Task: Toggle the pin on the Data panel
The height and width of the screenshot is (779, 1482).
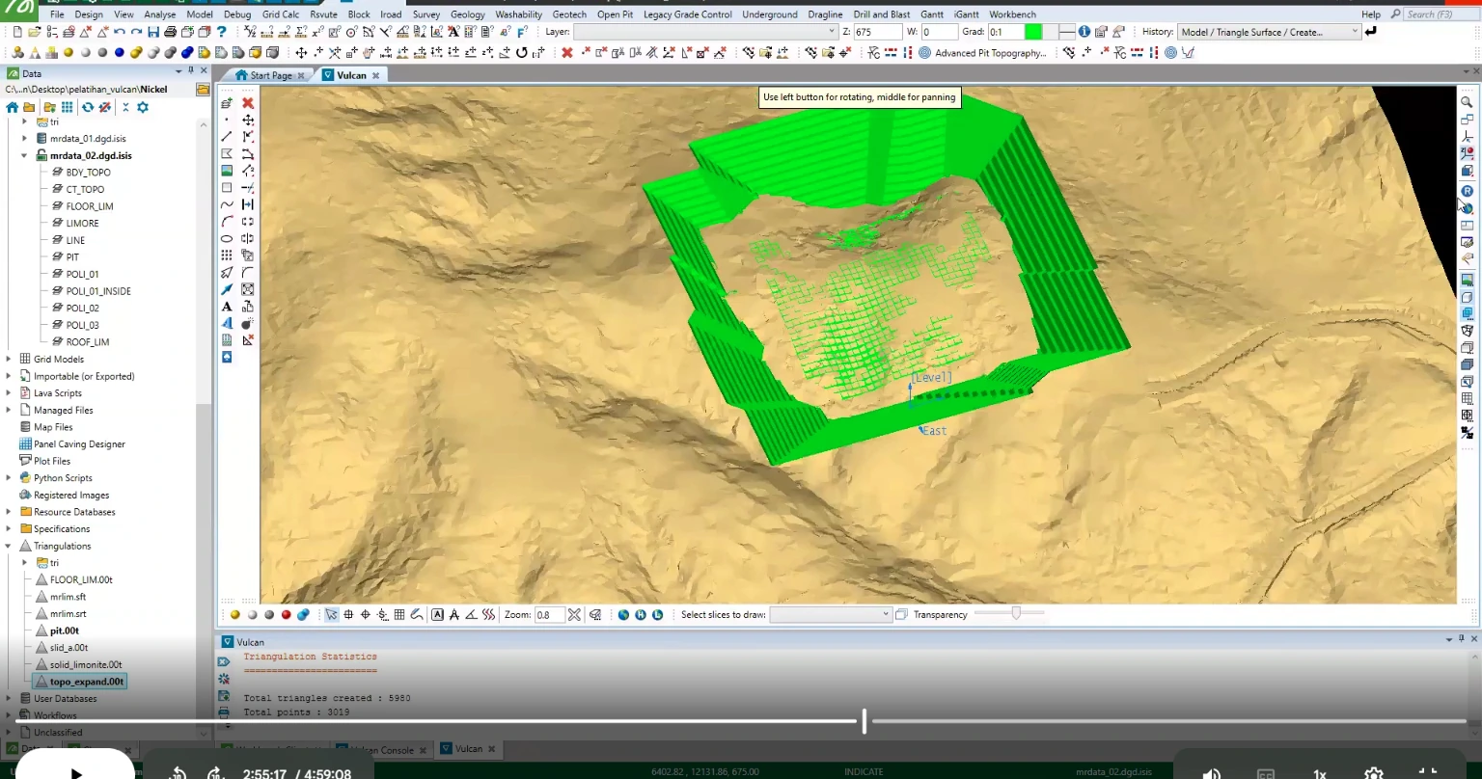Action: [x=190, y=70]
